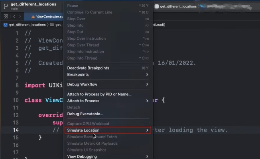This screenshot has height=159, width=260.
Task: Open the Attach to Process submenu
Action: [x=108, y=101]
